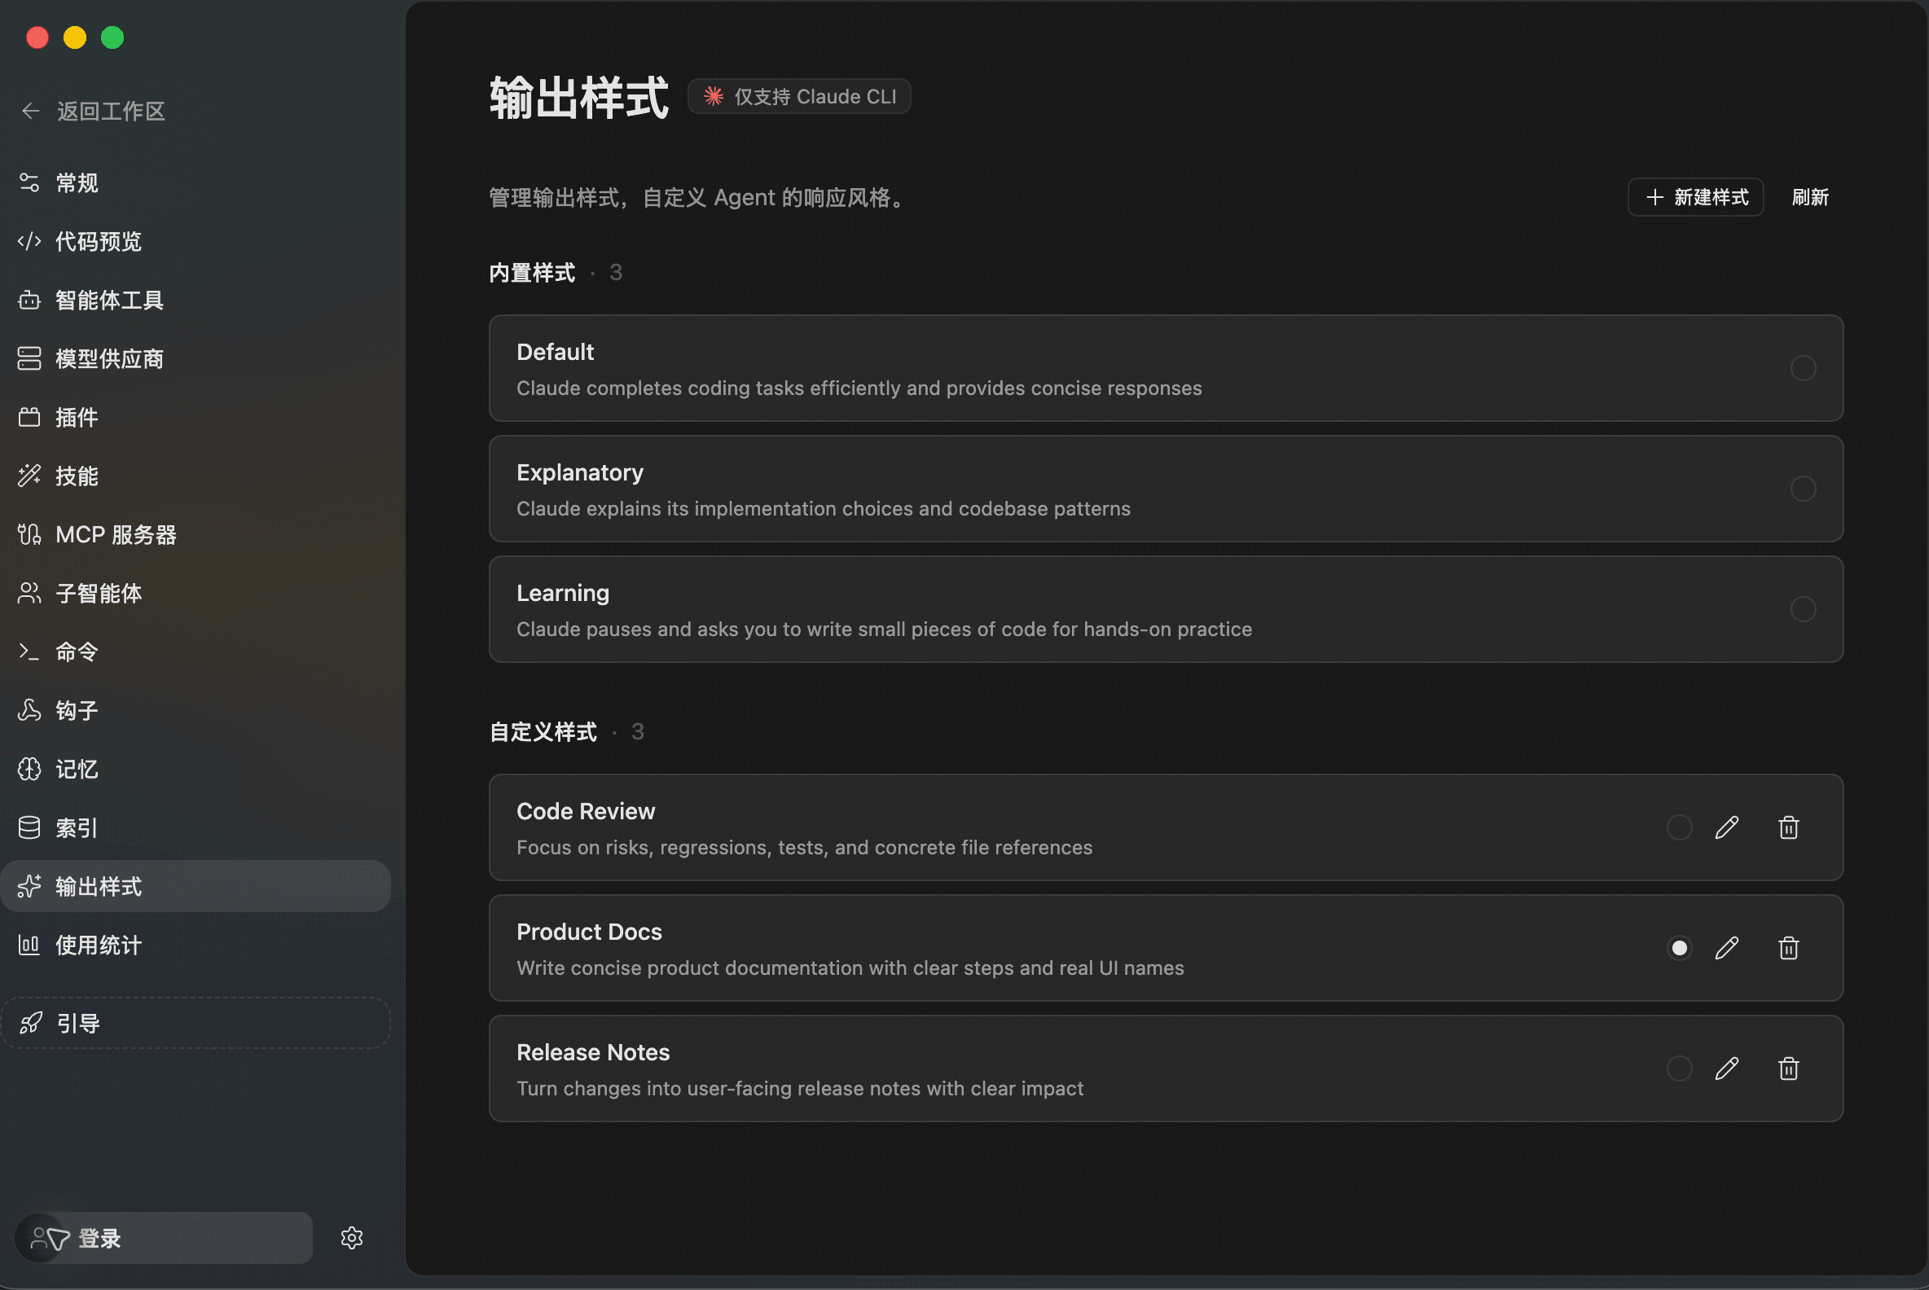Click the 'Turn changes into user-facing release notes' description
The width and height of the screenshot is (1929, 1290).
point(800,1088)
